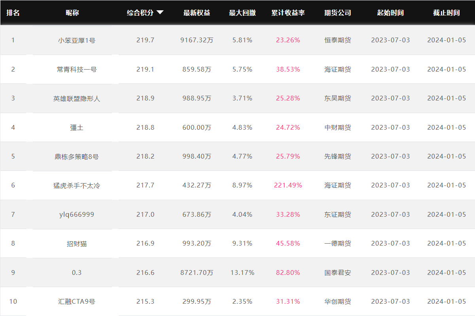Click the 累计收益率 column header
The height and width of the screenshot is (316, 475).
(288, 13)
